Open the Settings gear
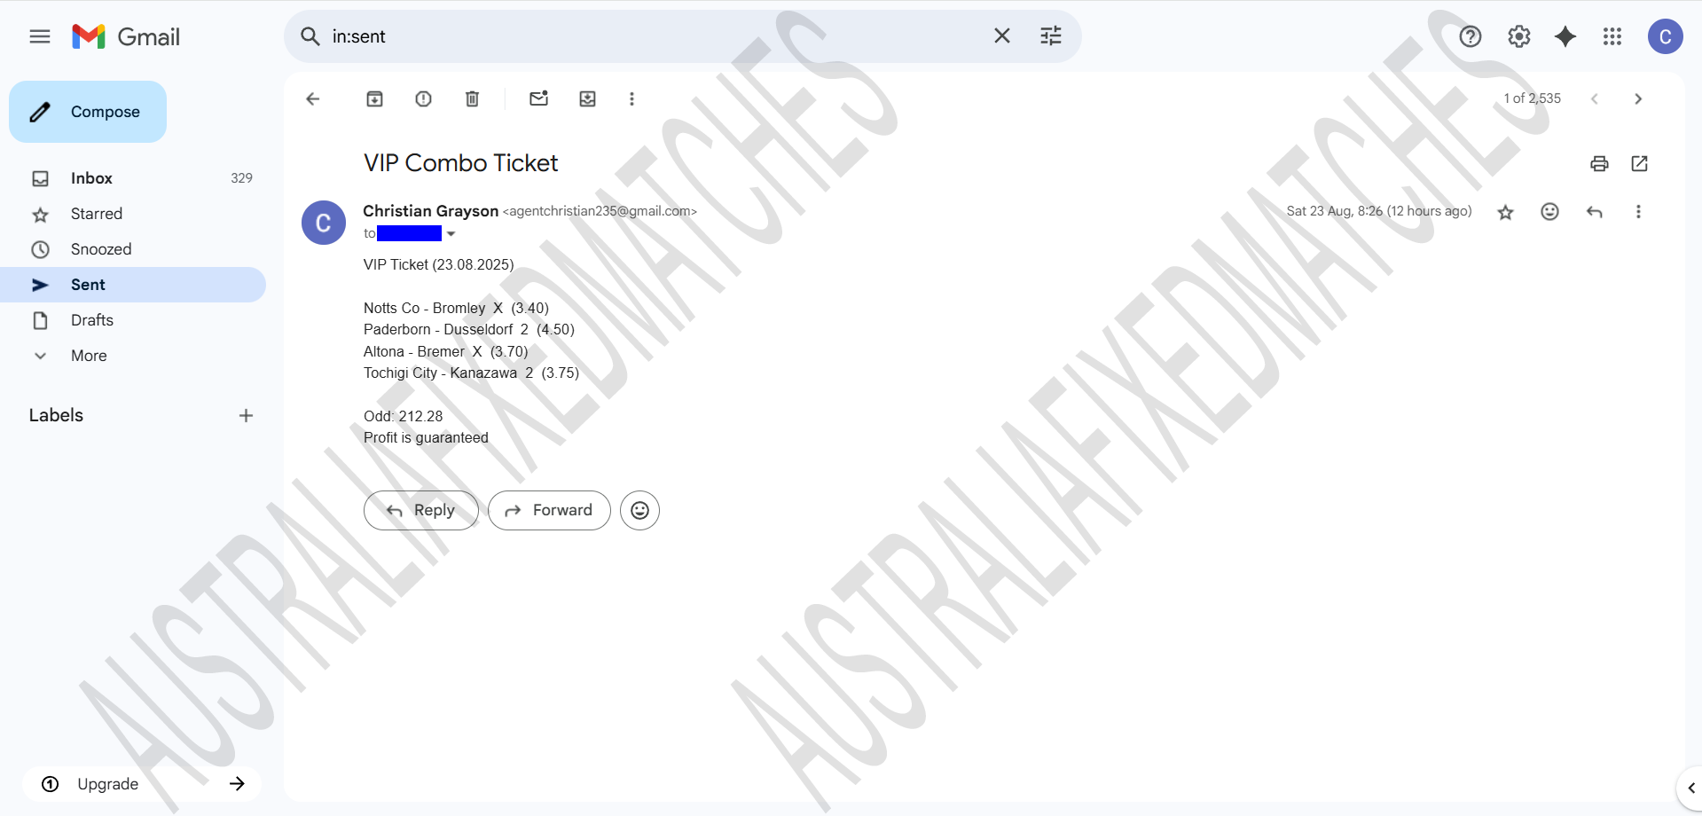Viewport: 1702px width, 816px height. click(1519, 36)
